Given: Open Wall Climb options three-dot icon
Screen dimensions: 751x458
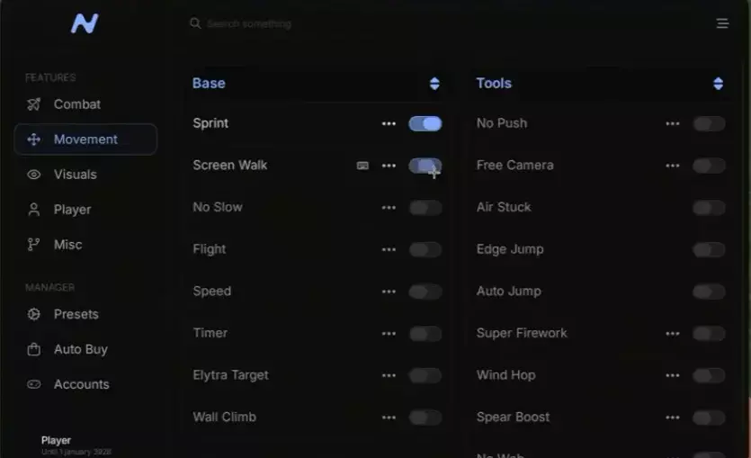Looking at the screenshot, I should pos(389,418).
